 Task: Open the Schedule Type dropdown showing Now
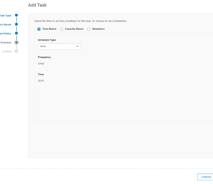coord(59,46)
